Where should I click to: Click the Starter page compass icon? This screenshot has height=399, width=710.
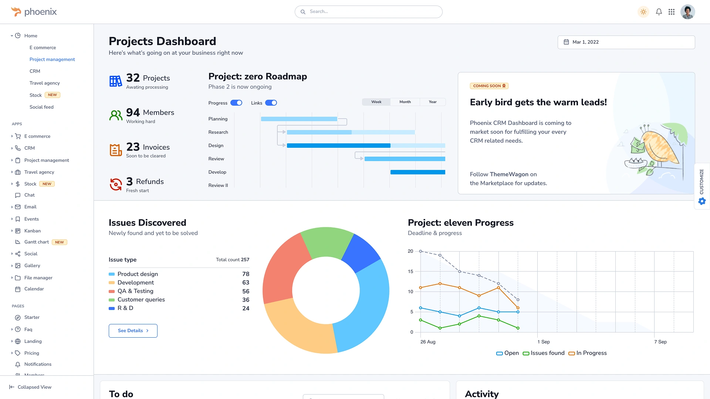click(18, 317)
